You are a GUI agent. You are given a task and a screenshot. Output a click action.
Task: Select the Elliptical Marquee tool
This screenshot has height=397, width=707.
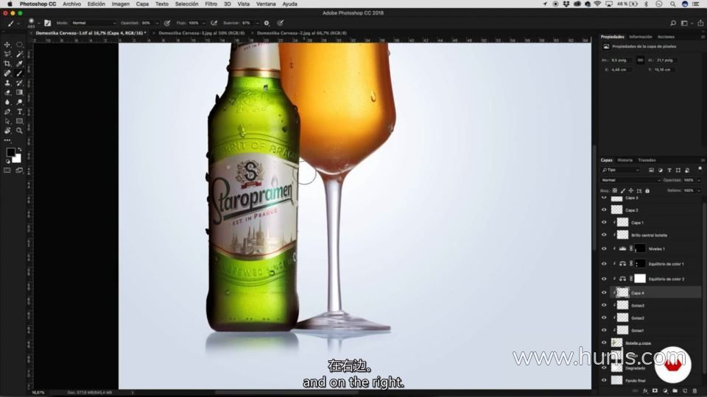pyautogui.click(x=19, y=45)
